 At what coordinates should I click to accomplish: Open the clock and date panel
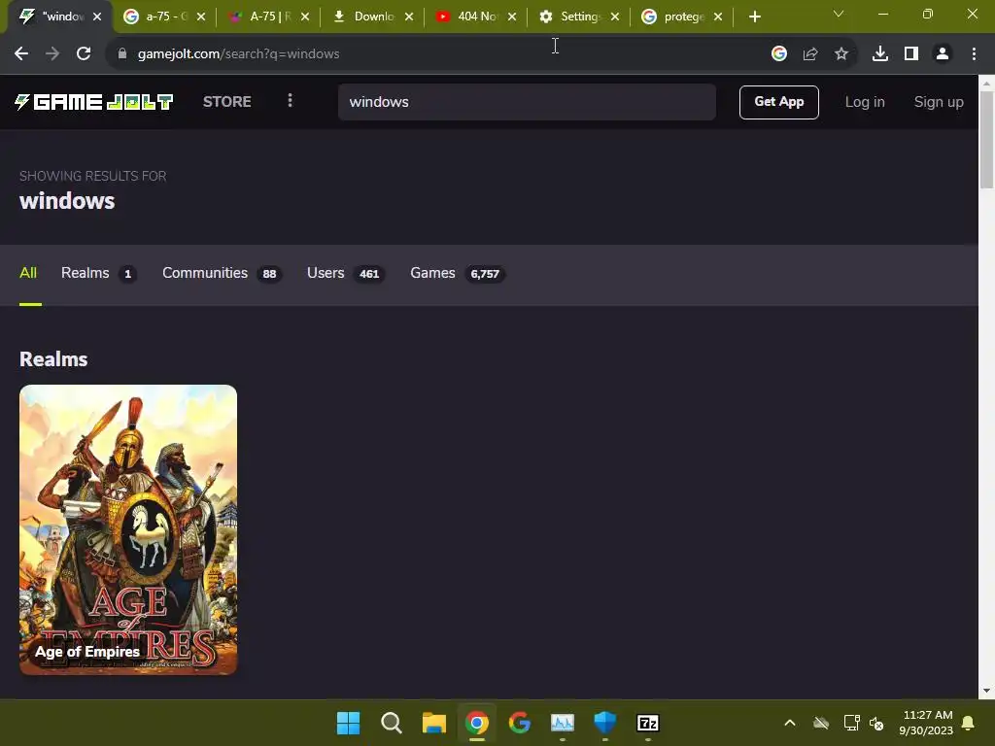point(926,723)
